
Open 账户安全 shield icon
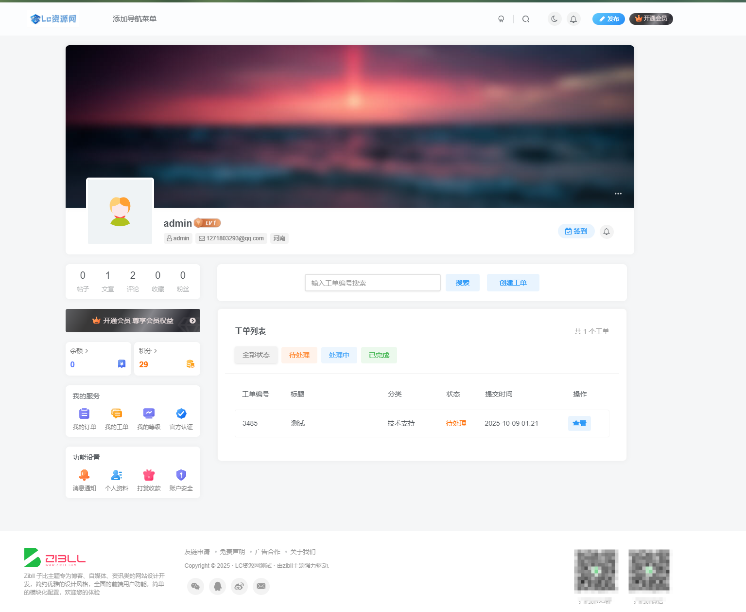[x=181, y=475]
